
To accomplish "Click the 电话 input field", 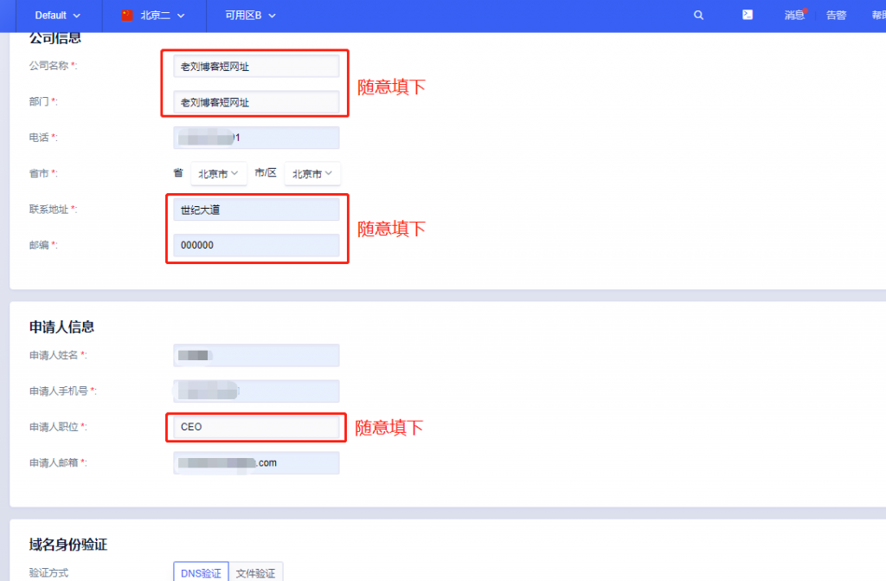I will pyautogui.click(x=256, y=138).
